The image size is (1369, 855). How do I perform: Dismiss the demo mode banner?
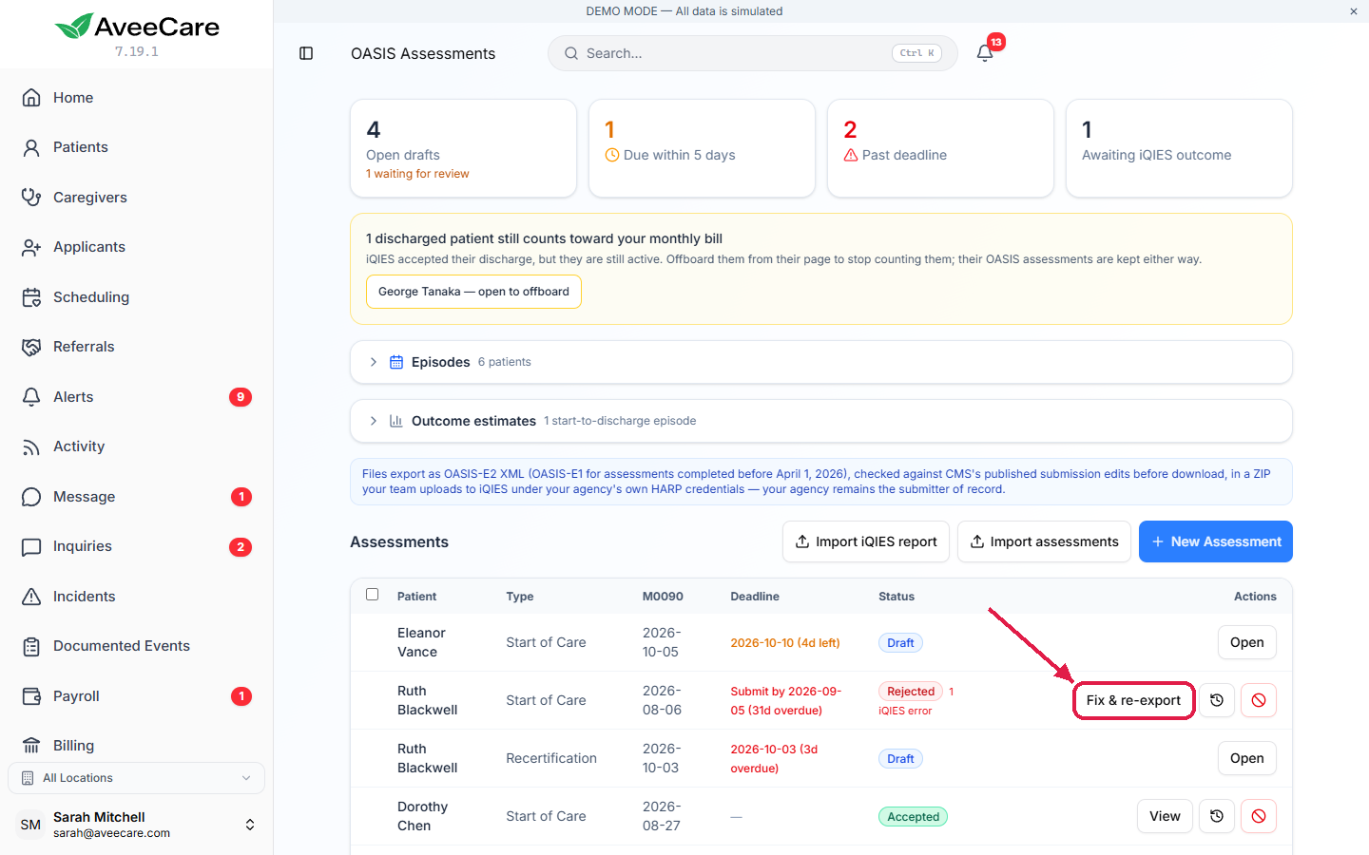click(x=1354, y=11)
